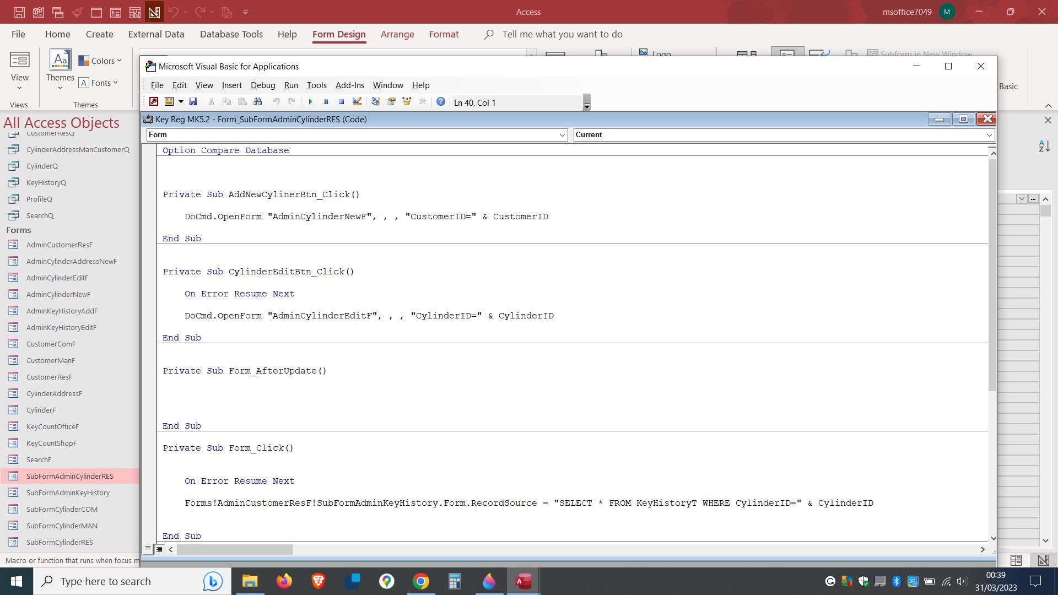Open the VBA Debug menu
Image resolution: width=1058 pixels, height=595 pixels.
click(263, 85)
